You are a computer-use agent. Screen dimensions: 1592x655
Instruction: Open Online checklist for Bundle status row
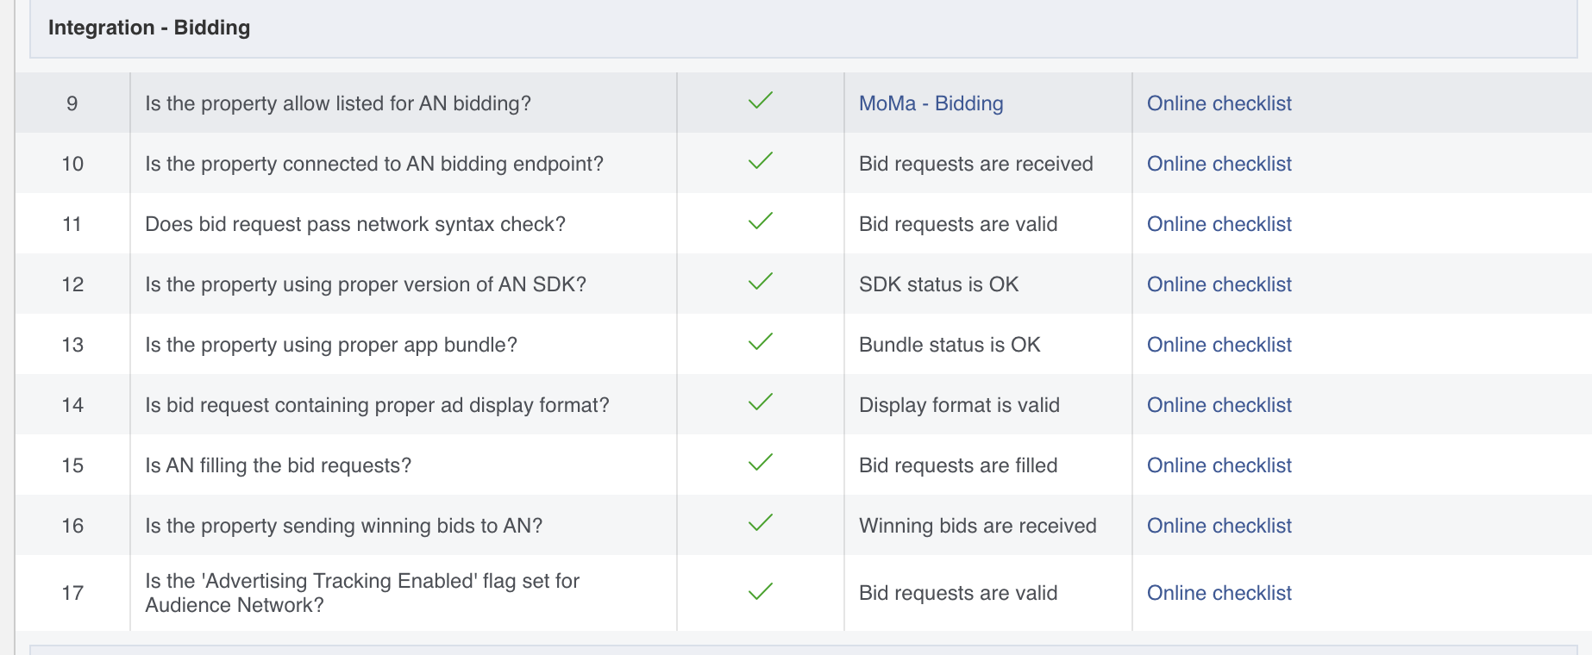[1219, 345]
